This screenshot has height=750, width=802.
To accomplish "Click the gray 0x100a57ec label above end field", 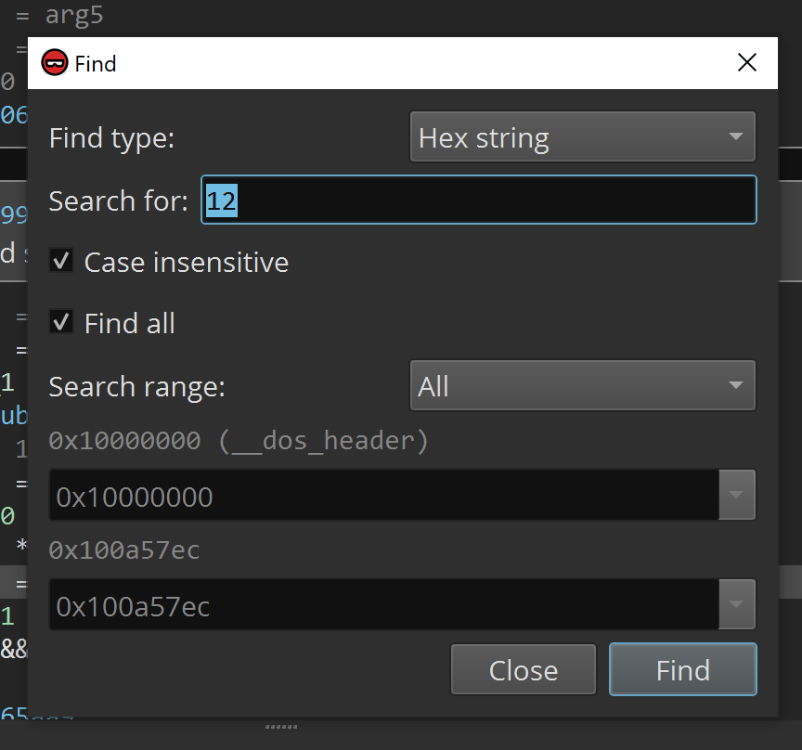I will 124,550.
